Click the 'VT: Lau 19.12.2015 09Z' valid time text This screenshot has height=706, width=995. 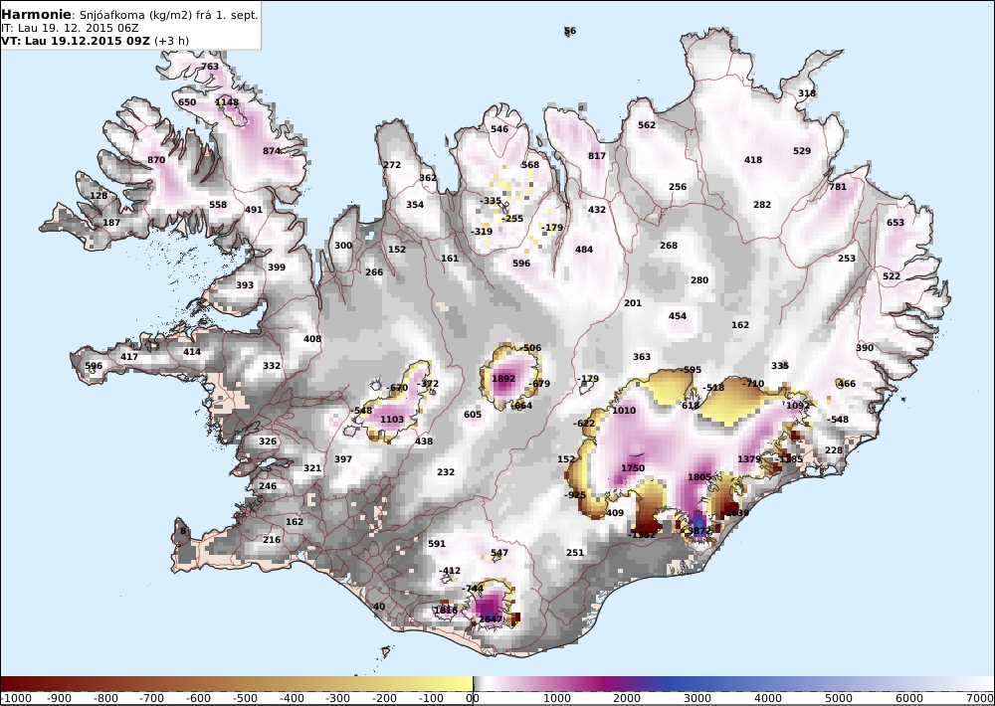[76, 41]
